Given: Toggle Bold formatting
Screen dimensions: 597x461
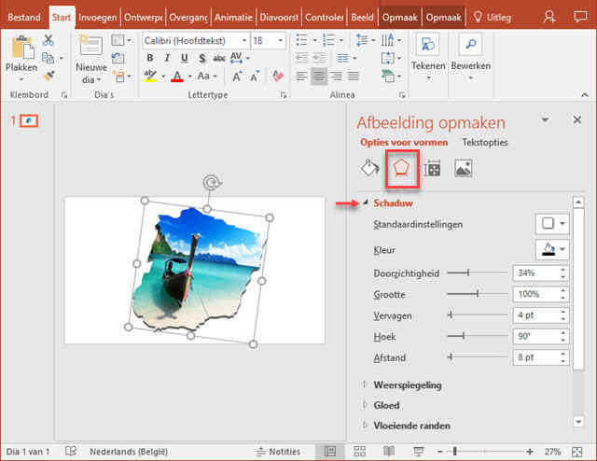Looking at the screenshot, I should pyautogui.click(x=150, y=58).
